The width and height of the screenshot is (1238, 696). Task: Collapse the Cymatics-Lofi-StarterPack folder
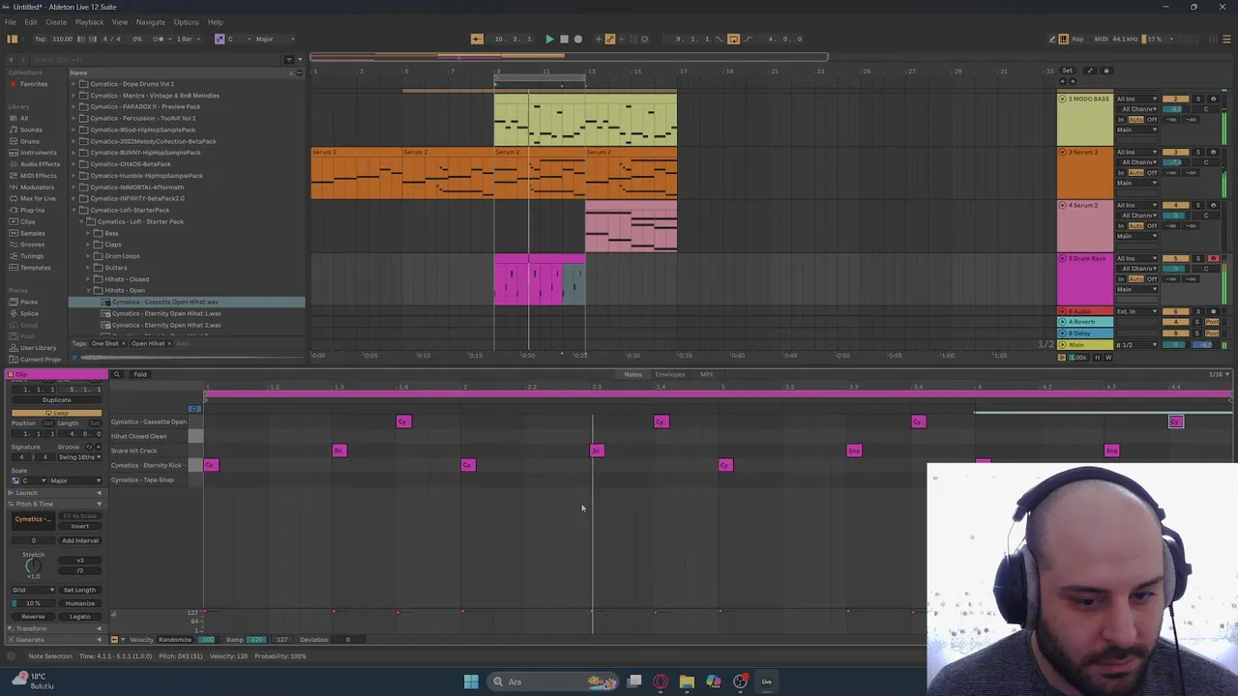(74, 210)
